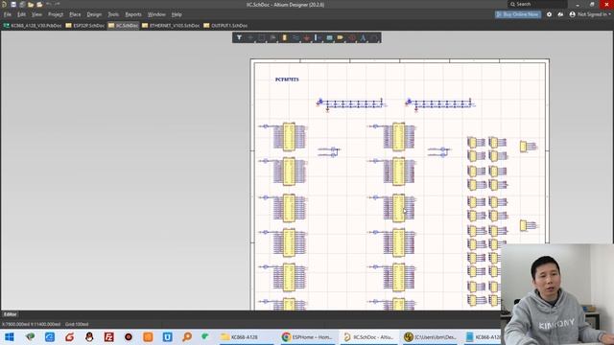Open the Project menu

(56, 14)
